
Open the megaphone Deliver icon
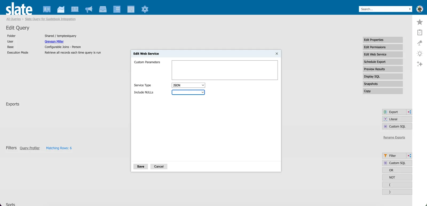[89, 9]
